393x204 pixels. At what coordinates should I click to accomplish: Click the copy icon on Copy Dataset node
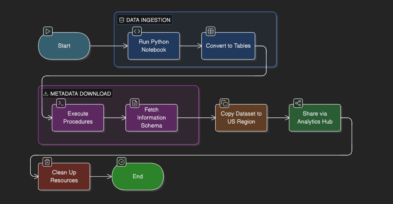[x=224, y=103]
